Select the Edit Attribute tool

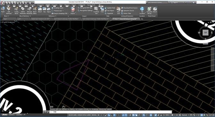[9, 11]
